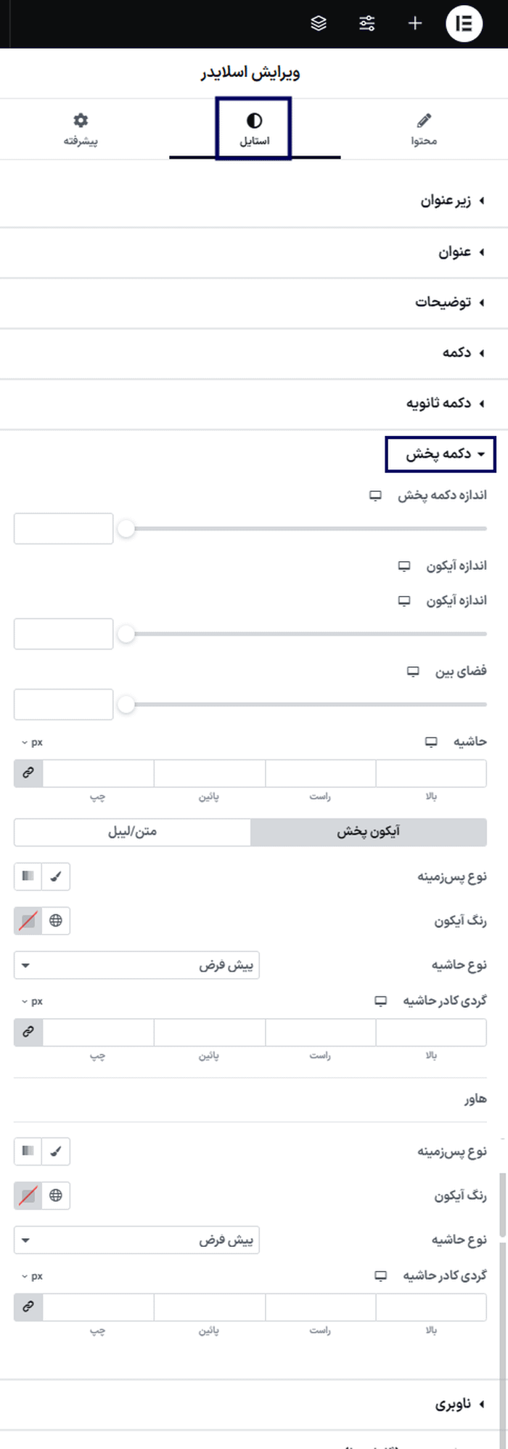Click the هاور state label
Screen dimensions: 508x1449
[475, 1098]
